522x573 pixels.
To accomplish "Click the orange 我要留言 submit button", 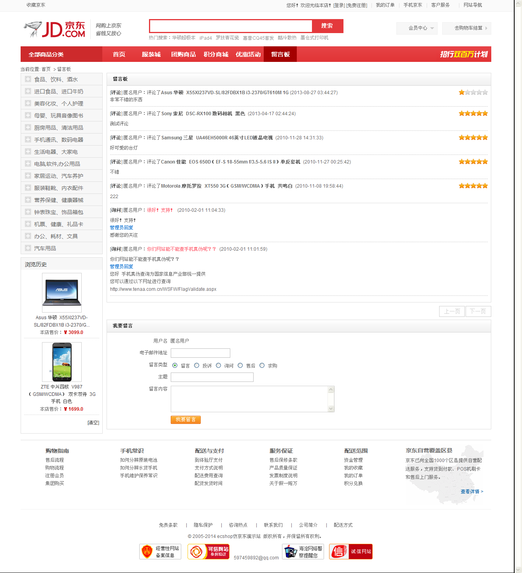I will (186, 420).
